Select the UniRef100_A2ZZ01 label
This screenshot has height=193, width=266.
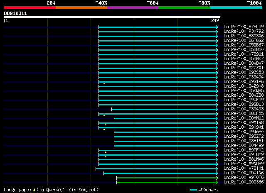(244, 68)
